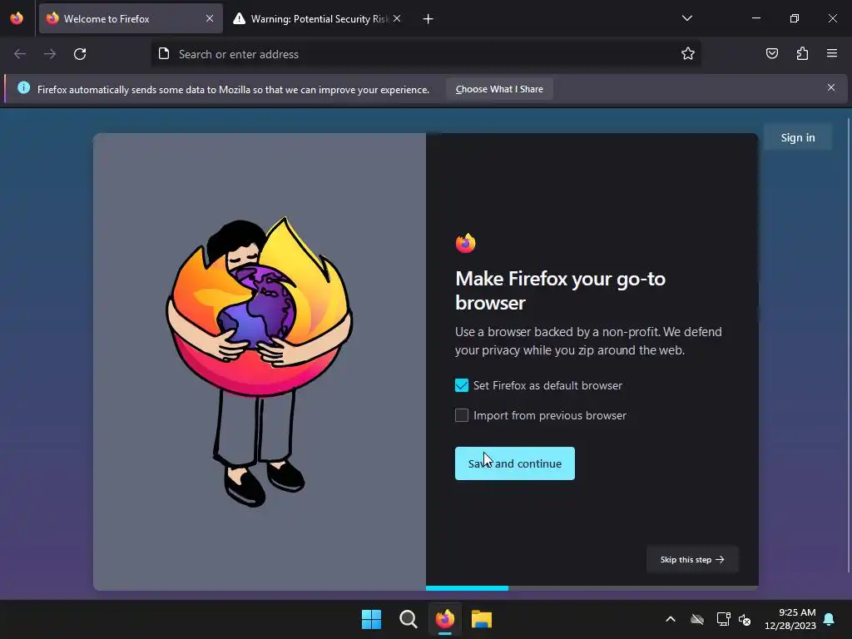Click the info icon in notification bar
Screen dimensions: 852x639
pyautogui.click(x=23, y=87)
